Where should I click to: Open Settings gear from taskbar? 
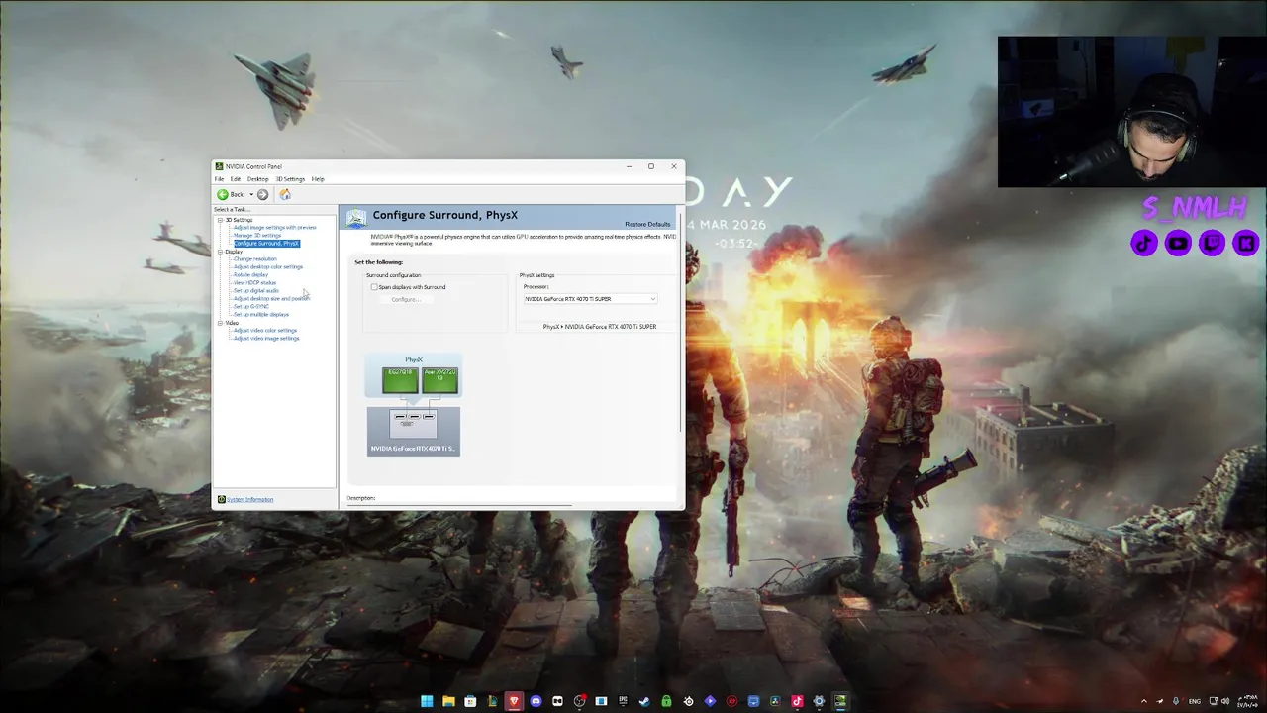[x=819, y=701]
